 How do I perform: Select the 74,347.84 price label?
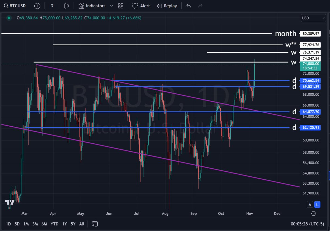[310, 59]
